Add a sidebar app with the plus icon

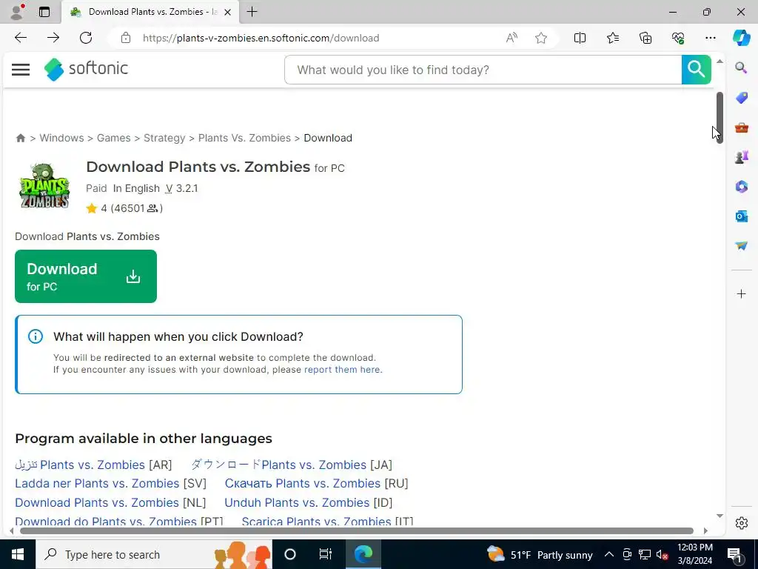click(741, 293)
